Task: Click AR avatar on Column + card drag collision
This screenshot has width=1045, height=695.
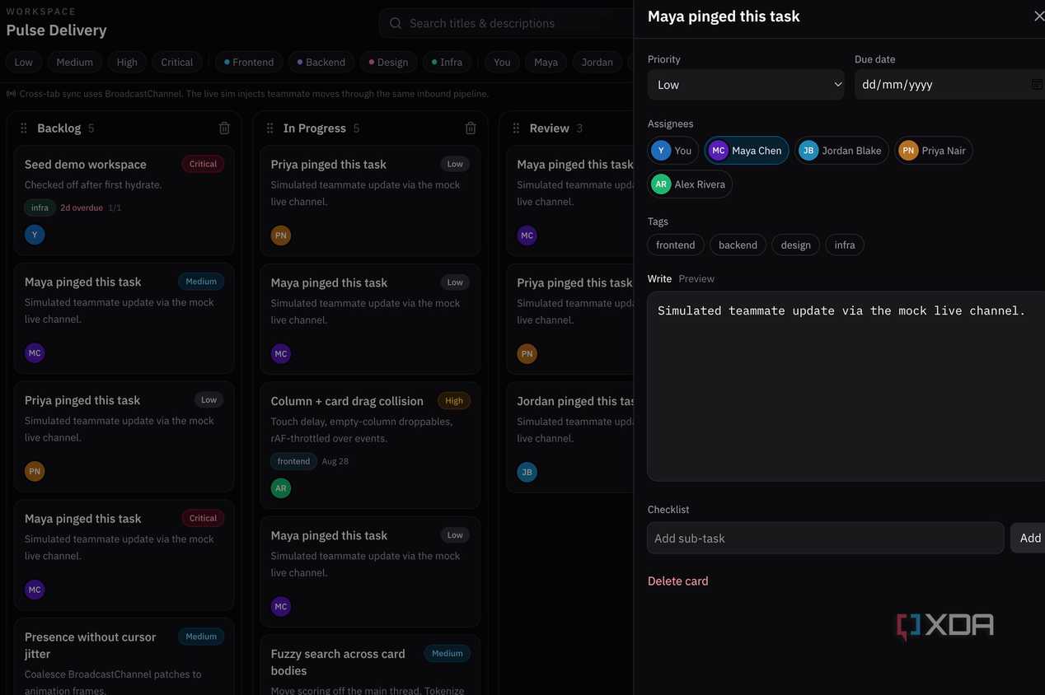Action: (x=281, y=488)
